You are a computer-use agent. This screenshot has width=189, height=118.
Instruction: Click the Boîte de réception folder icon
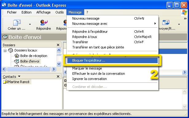(17, 56)
